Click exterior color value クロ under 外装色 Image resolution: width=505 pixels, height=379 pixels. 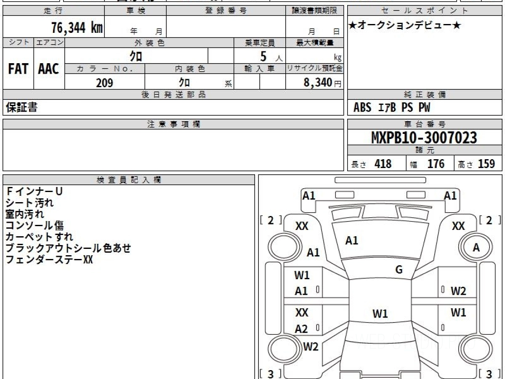136,56
